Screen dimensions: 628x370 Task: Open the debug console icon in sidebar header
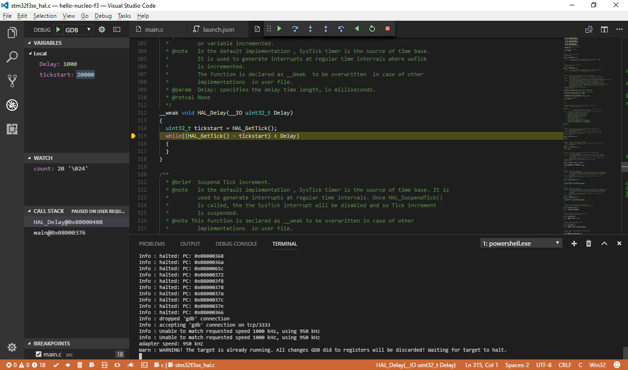click(117, 29)
